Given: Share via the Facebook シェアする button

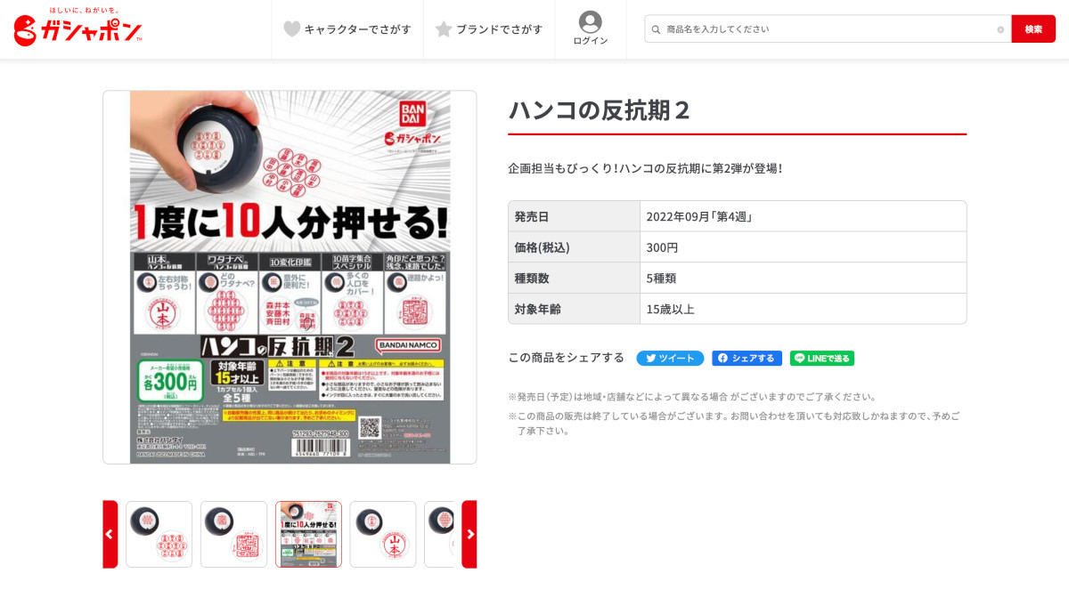Looking at the screenshot, I should tap(747, 358).
